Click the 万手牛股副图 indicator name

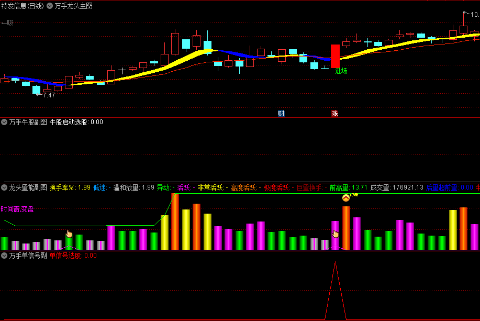coord(28,122)
